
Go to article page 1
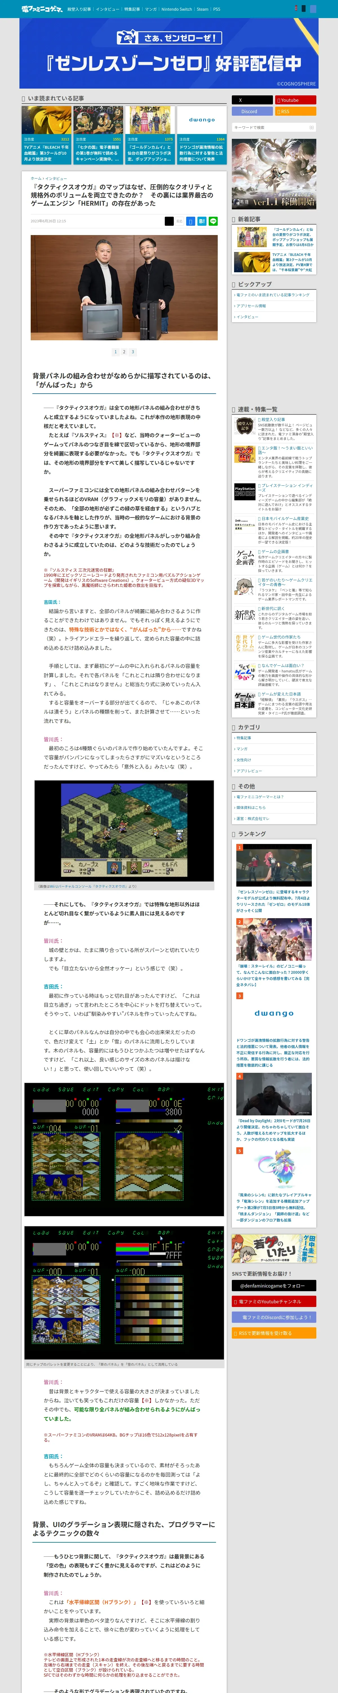coord(115,352)
